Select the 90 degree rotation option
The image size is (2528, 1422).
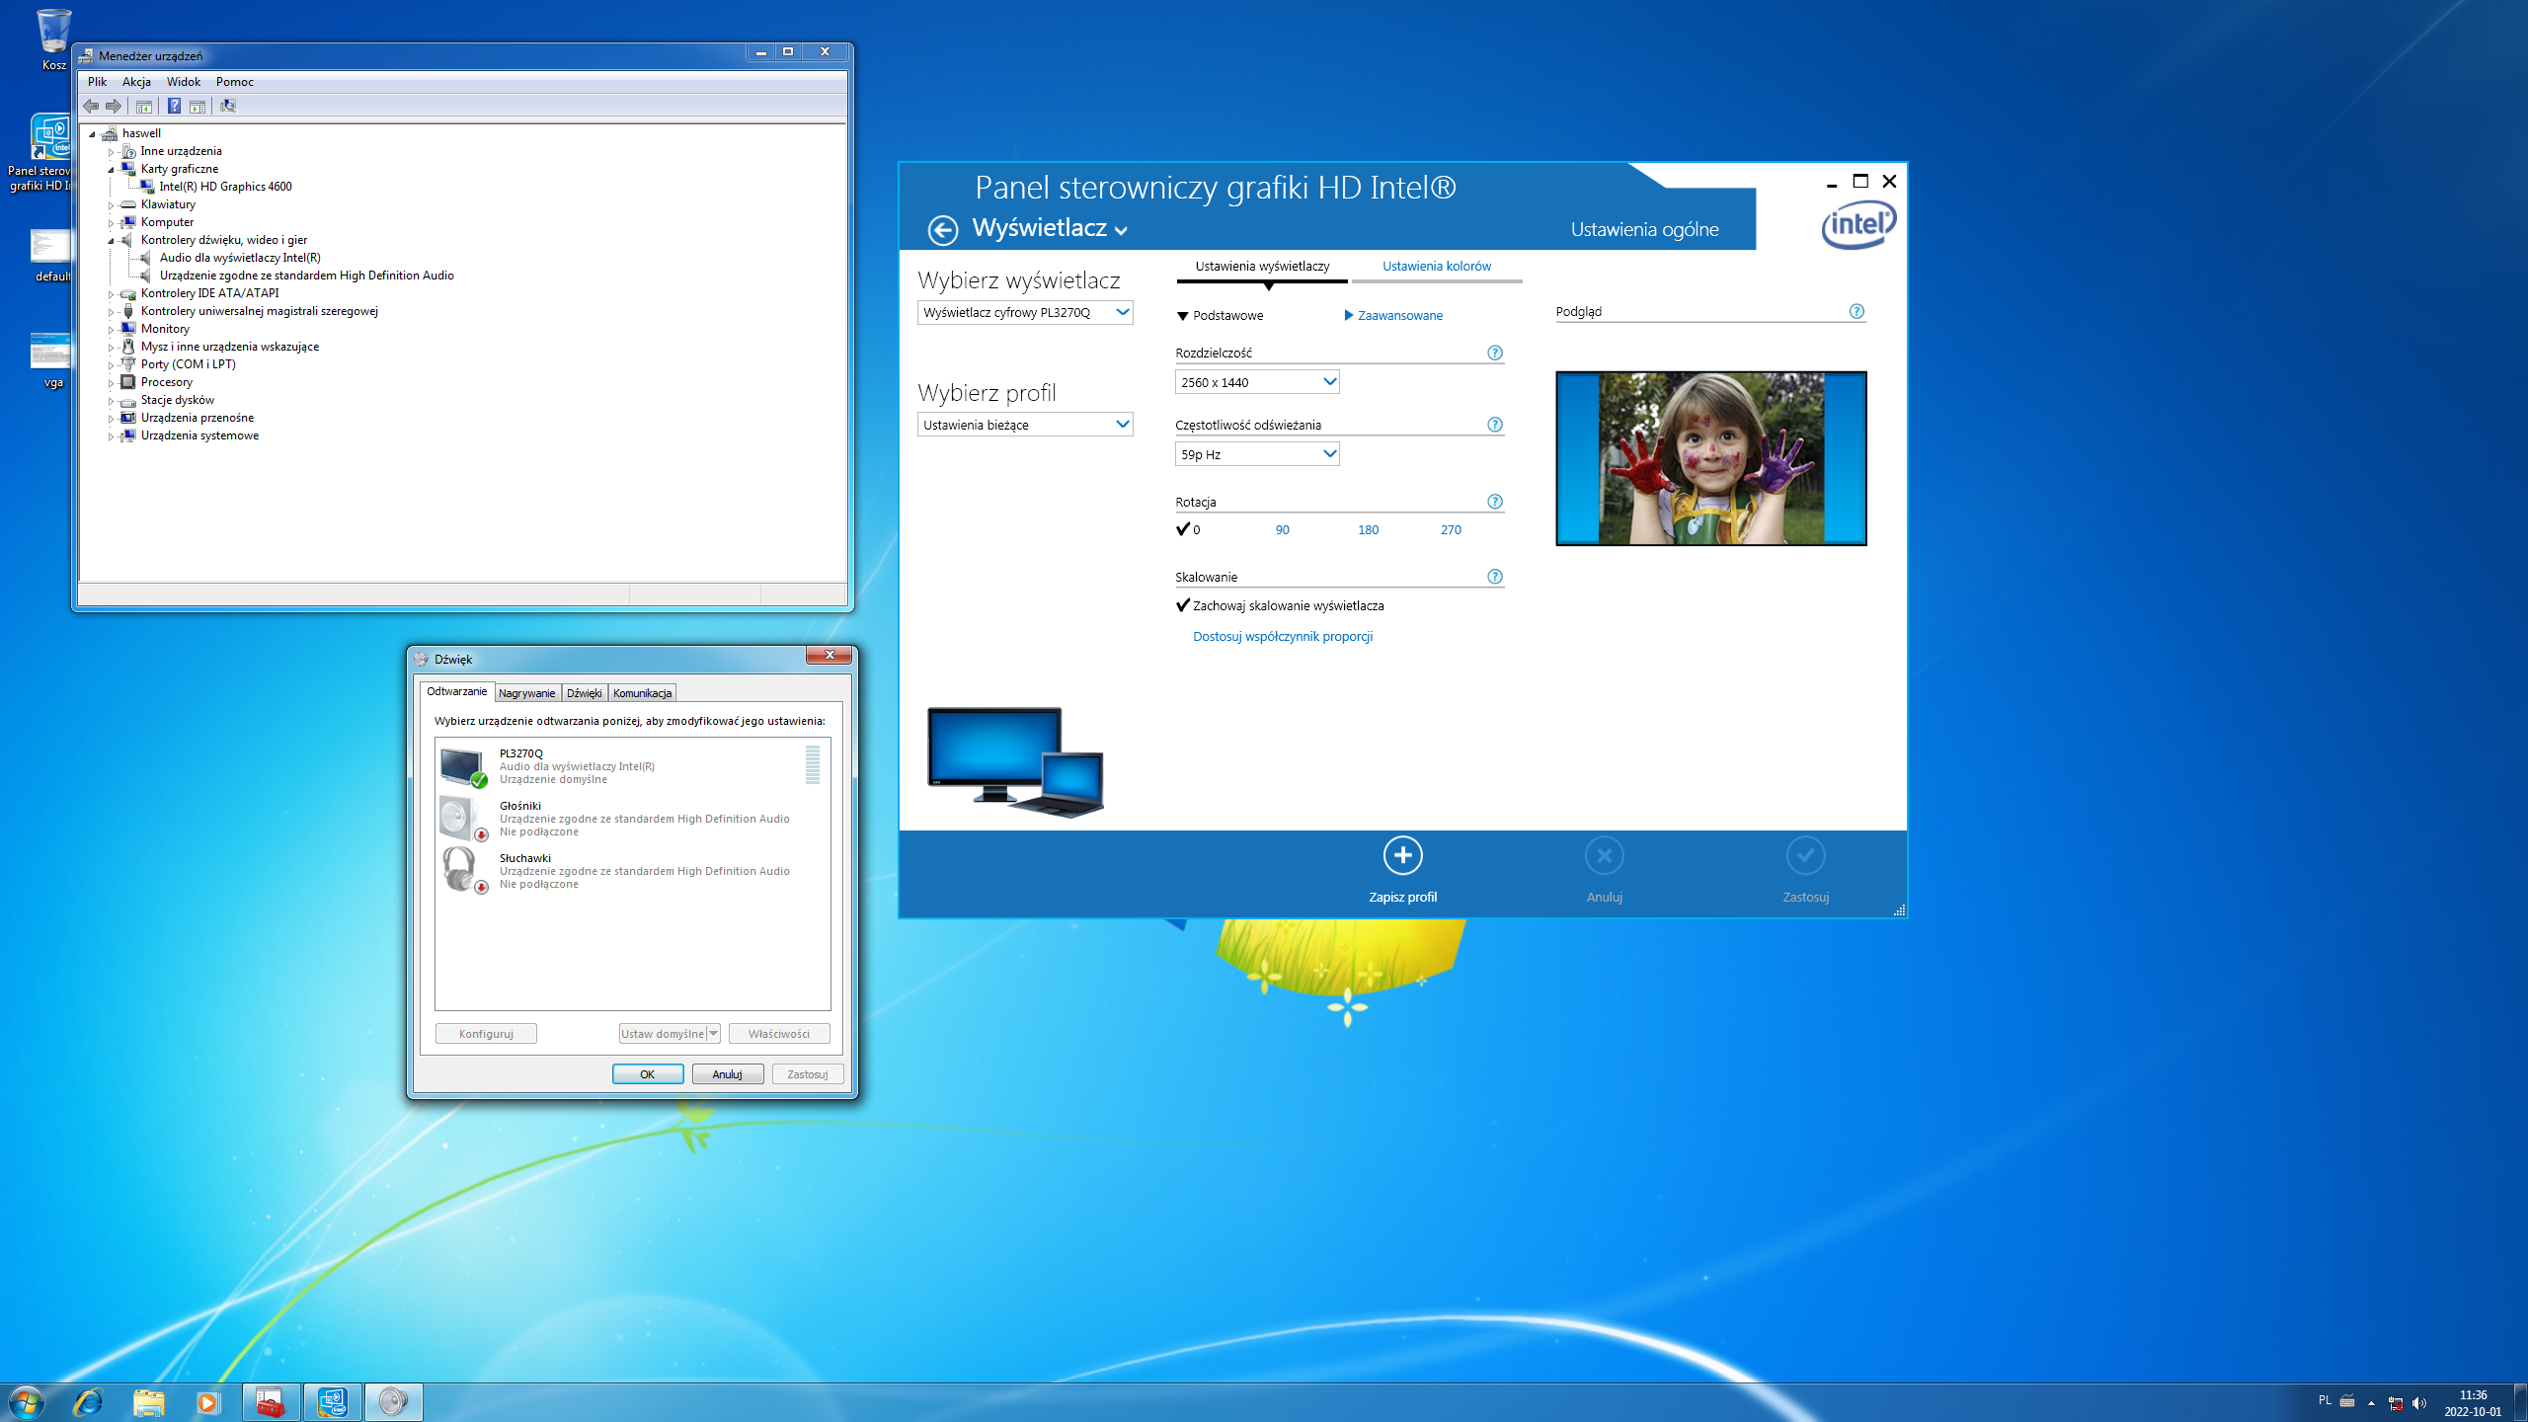pyautogui.click(x=1282, y=530)
